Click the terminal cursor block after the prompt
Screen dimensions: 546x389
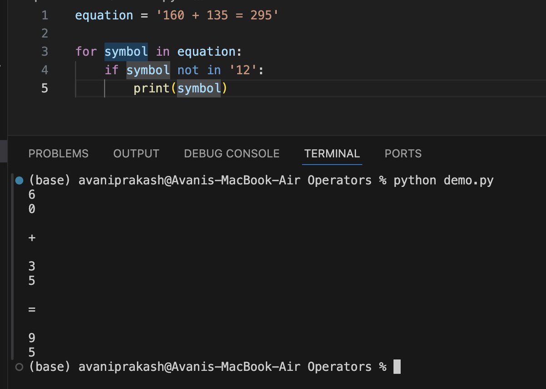pos(397,367)
